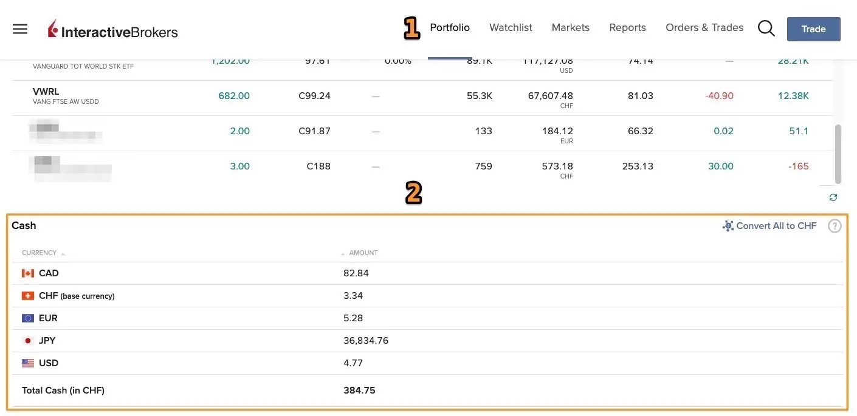Click unrealized P&L 51.1
857x416 pixels.
[x=798, y=131]
